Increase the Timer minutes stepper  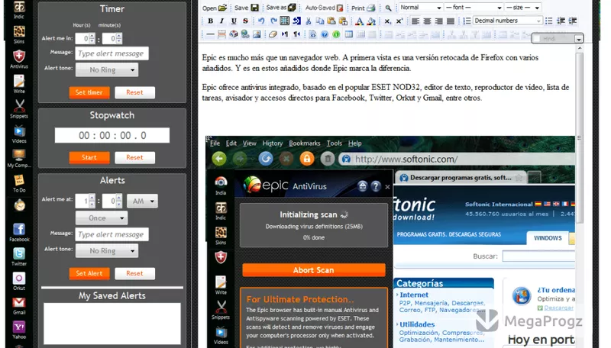coord(119,36)
